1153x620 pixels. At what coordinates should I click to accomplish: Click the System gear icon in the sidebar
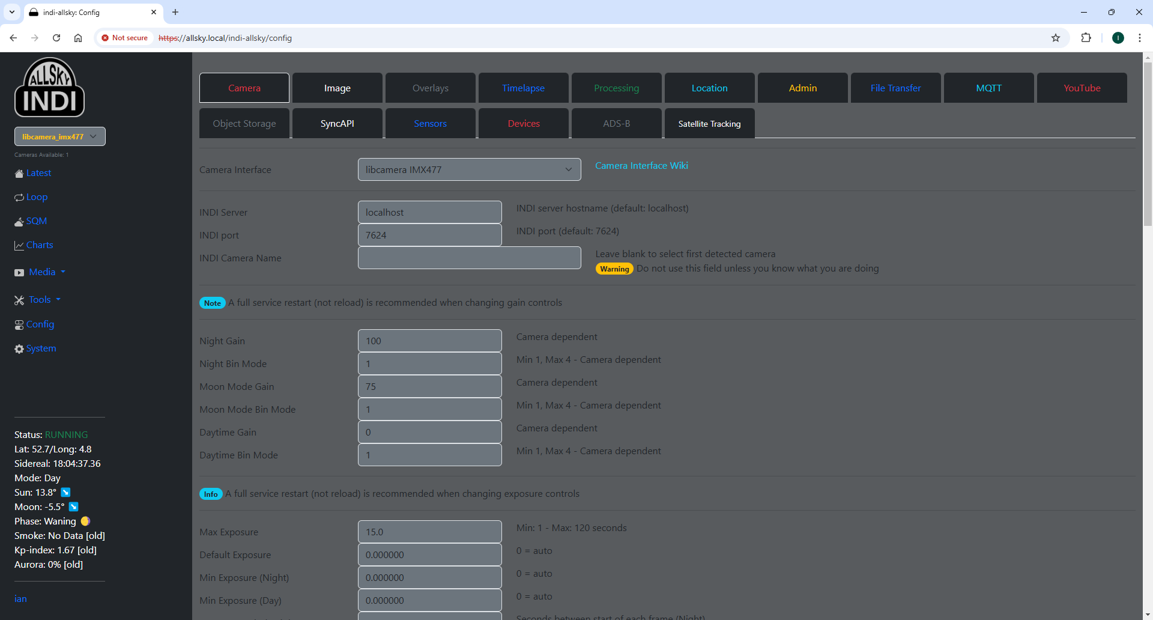(19, 348)
